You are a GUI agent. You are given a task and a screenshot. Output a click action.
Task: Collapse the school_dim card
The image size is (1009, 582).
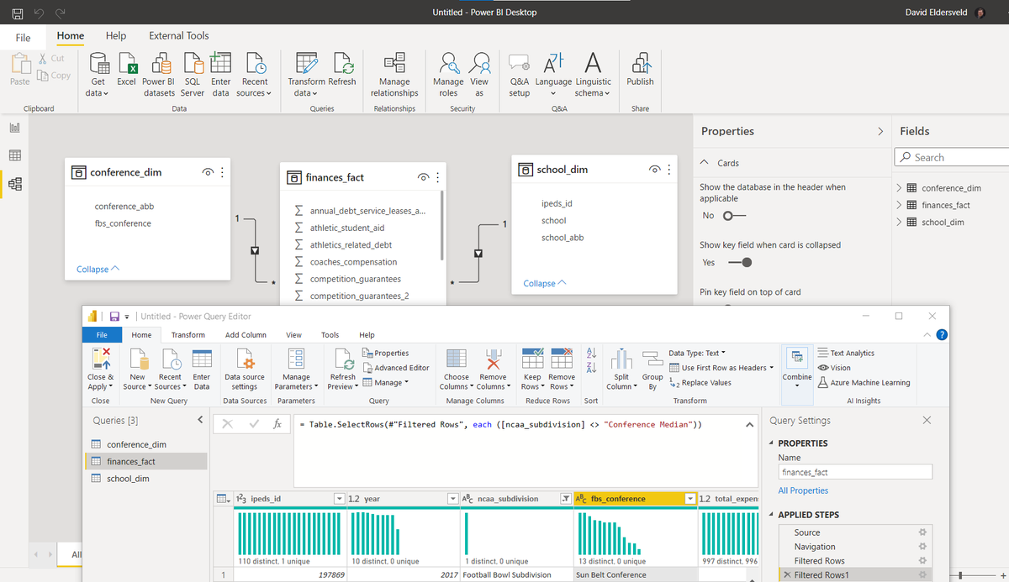(545, 283)
